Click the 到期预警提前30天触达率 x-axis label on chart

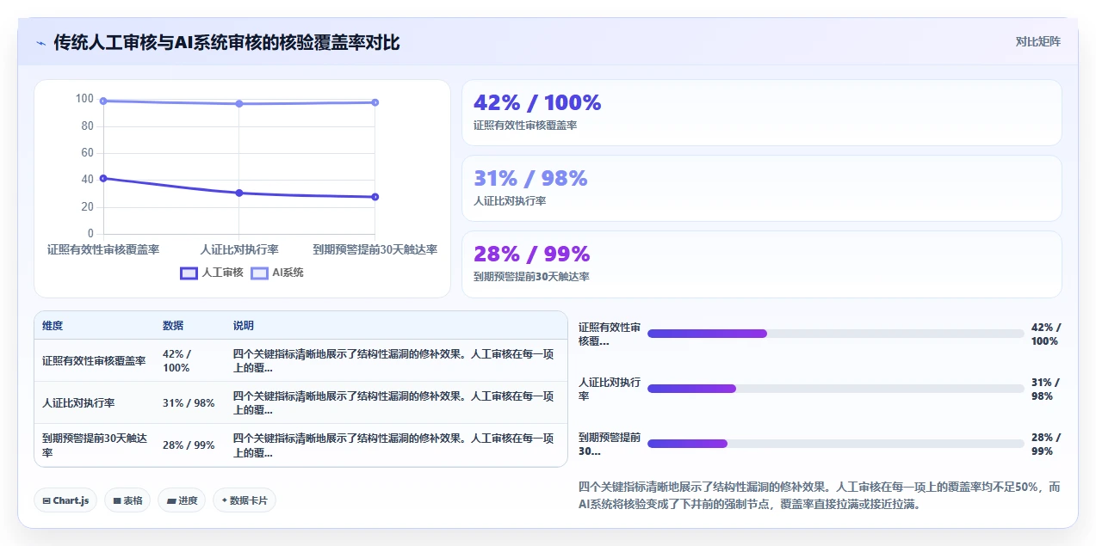point(375,249)
